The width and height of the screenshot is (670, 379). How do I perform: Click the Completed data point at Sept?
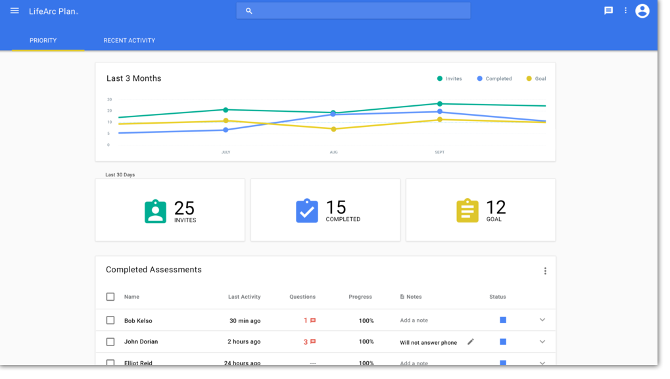click(x=440, y=112)
